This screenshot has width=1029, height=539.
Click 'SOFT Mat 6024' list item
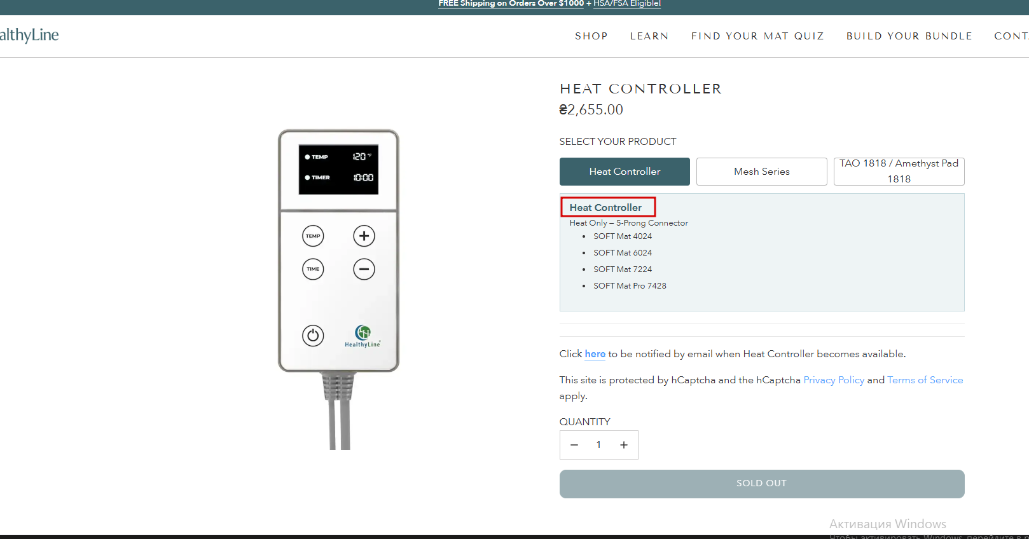pyautogui.click(x=623, y=253)
